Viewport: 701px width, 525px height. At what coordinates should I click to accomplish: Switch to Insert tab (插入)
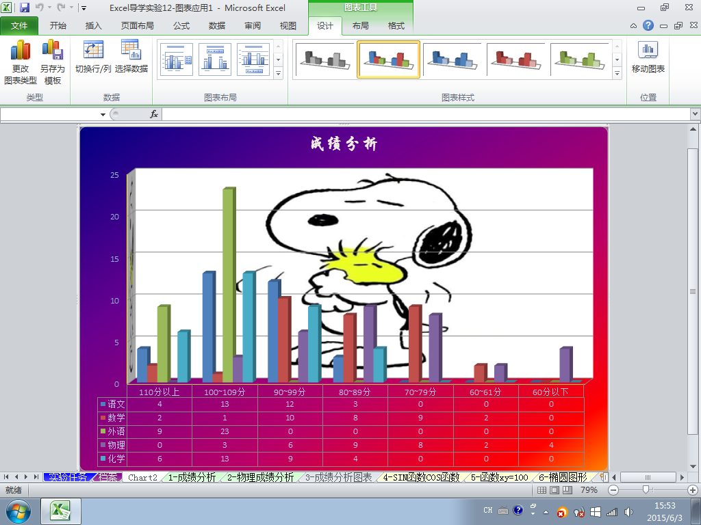pyautogui.click(x=93, y=26)
